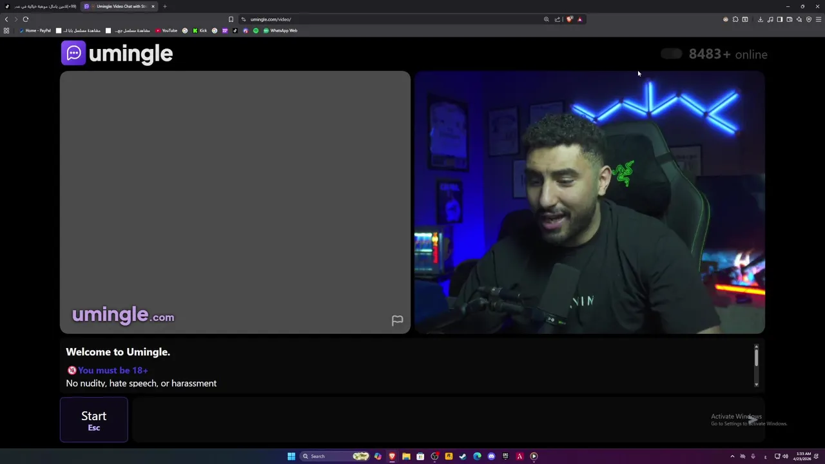Screen dimensions: 825x464
Task: Expand the system tray hidden icons chevron
Action: point(732,456)
